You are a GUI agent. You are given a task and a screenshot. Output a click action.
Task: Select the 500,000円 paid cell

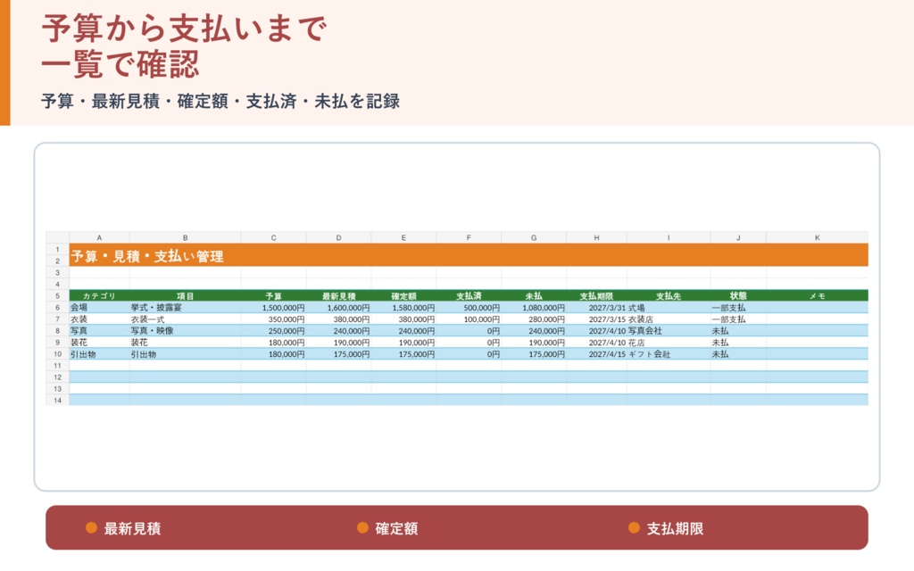click(x=469, y=308)
